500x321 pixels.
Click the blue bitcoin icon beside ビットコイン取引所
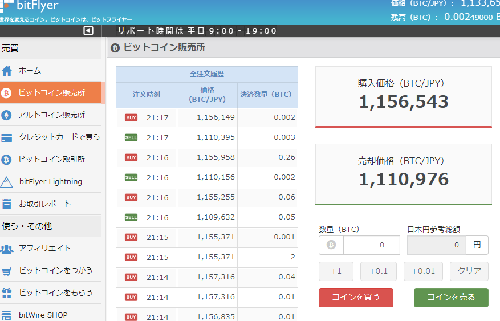click(6, 160)
